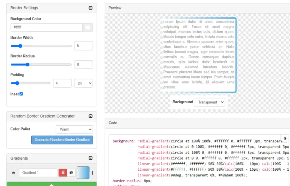The height and width of the screenshot is (186, 290).
Task: Click the 'Color Pallet' label
Action: (20, 129)
